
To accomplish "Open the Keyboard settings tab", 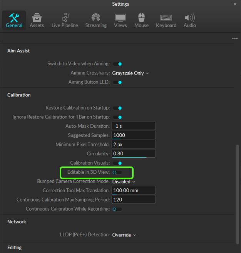I will (x=166, y=20).
